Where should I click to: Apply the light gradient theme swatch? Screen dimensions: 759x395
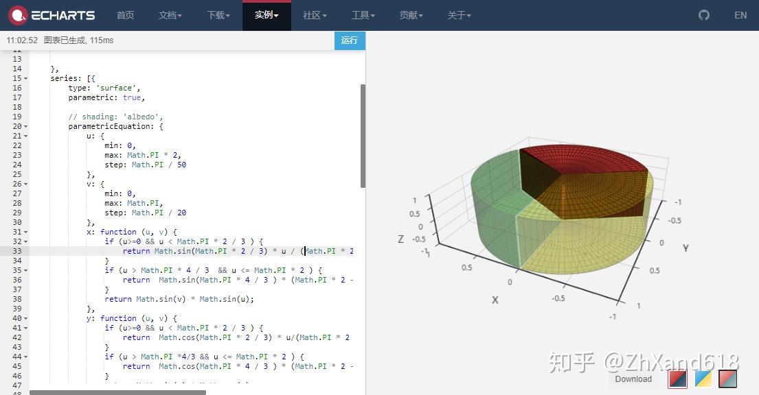pyautogui.click(x=727, y=378)
